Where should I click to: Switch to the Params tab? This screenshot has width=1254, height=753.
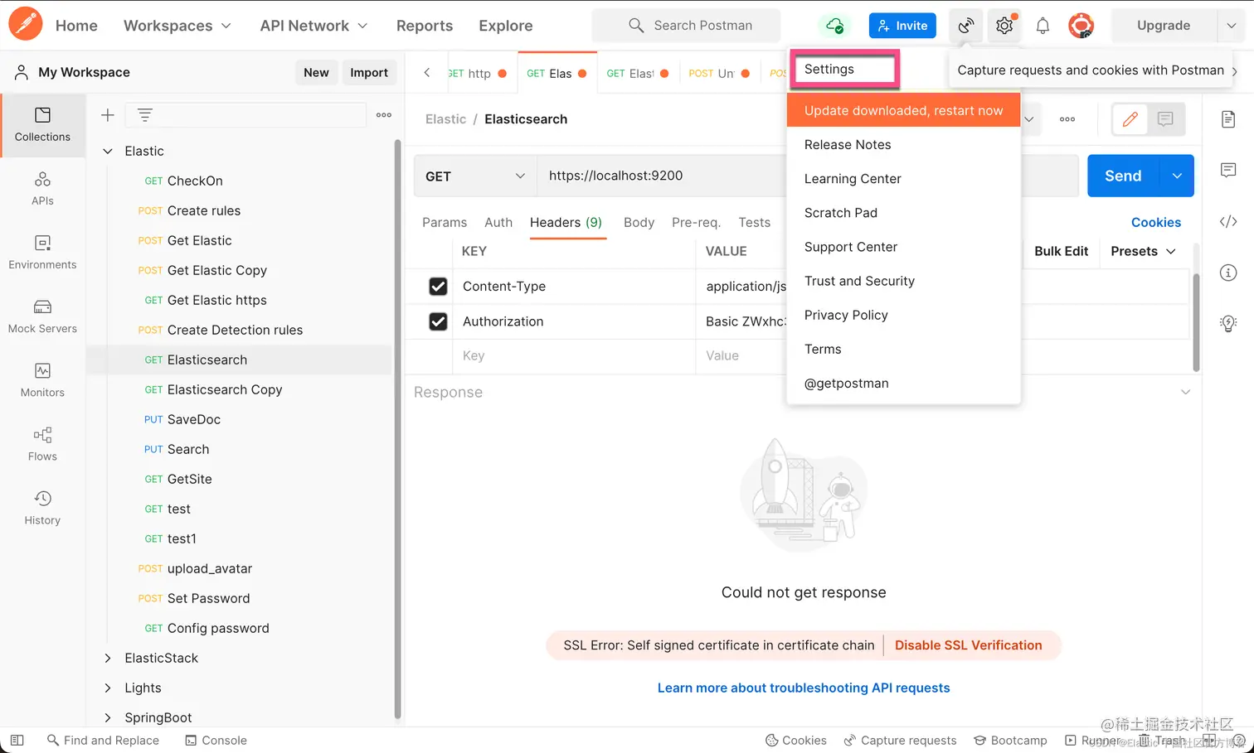pyautogui.click(x=445, y=222)
